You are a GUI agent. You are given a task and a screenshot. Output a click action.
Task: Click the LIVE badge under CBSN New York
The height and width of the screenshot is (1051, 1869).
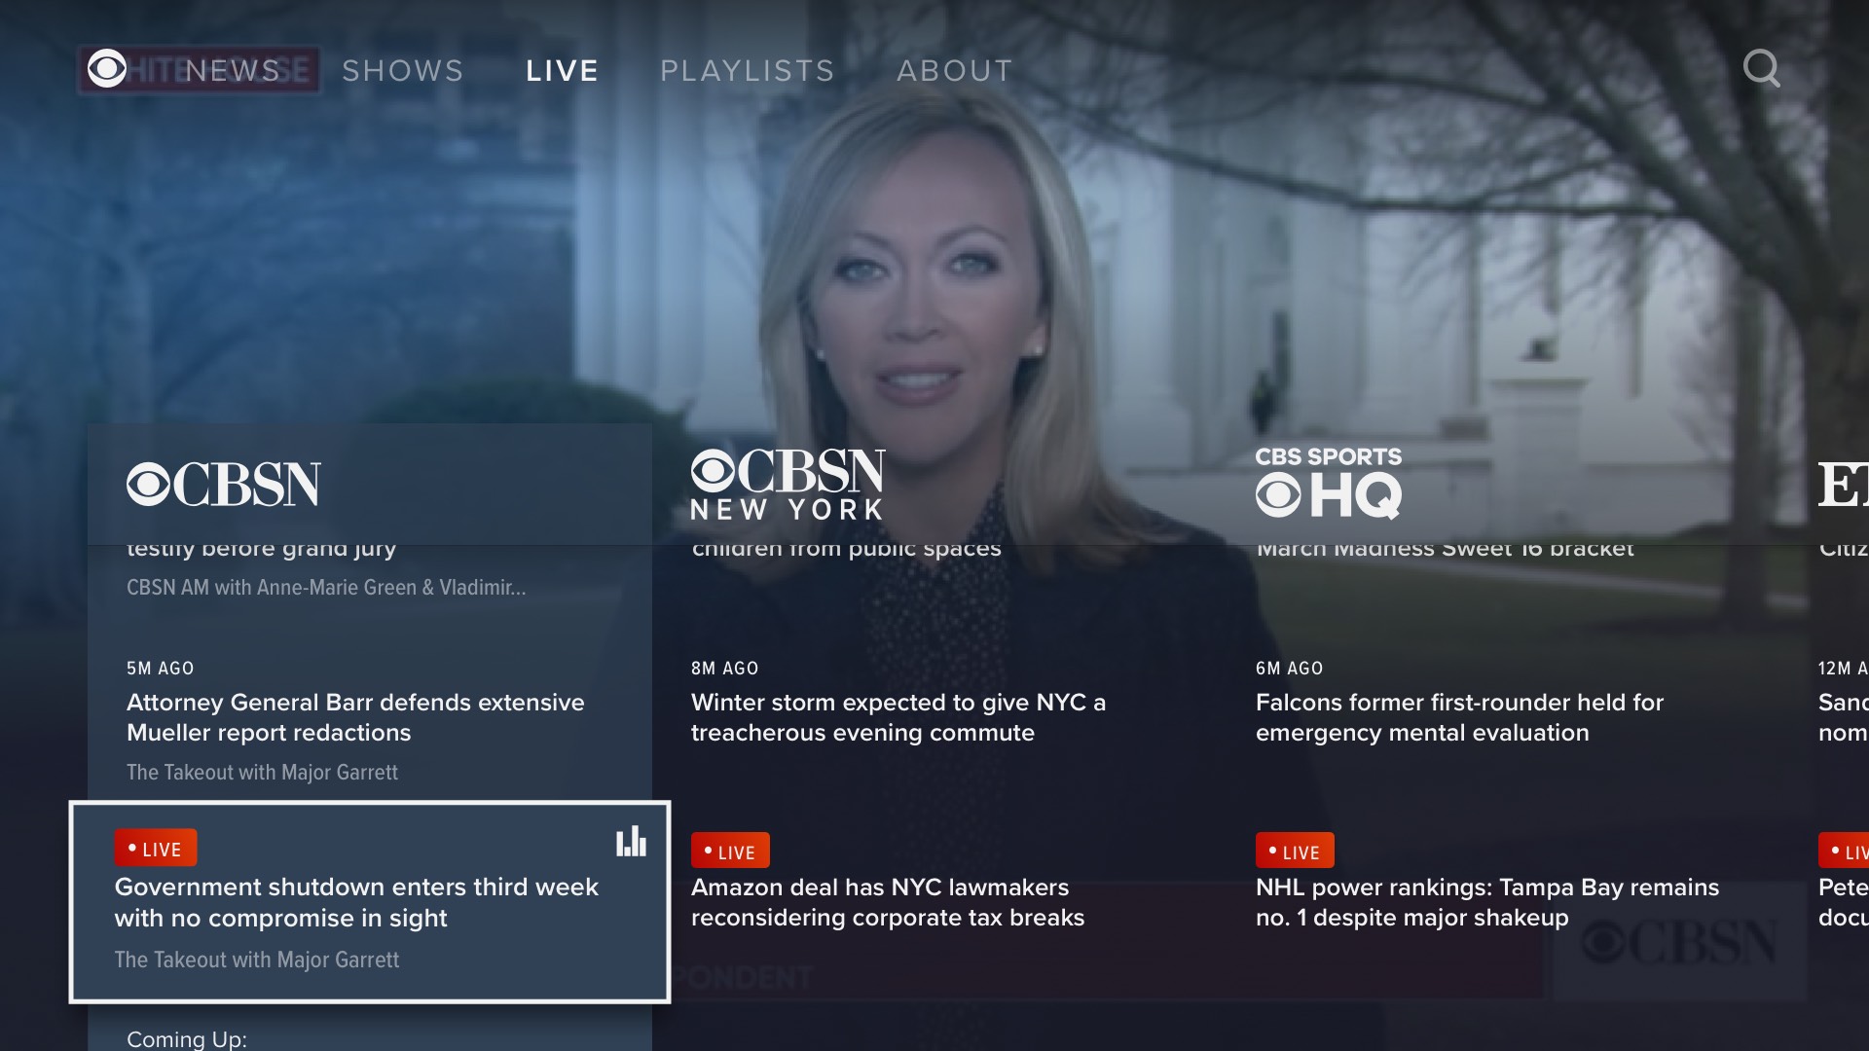point(730,850)
